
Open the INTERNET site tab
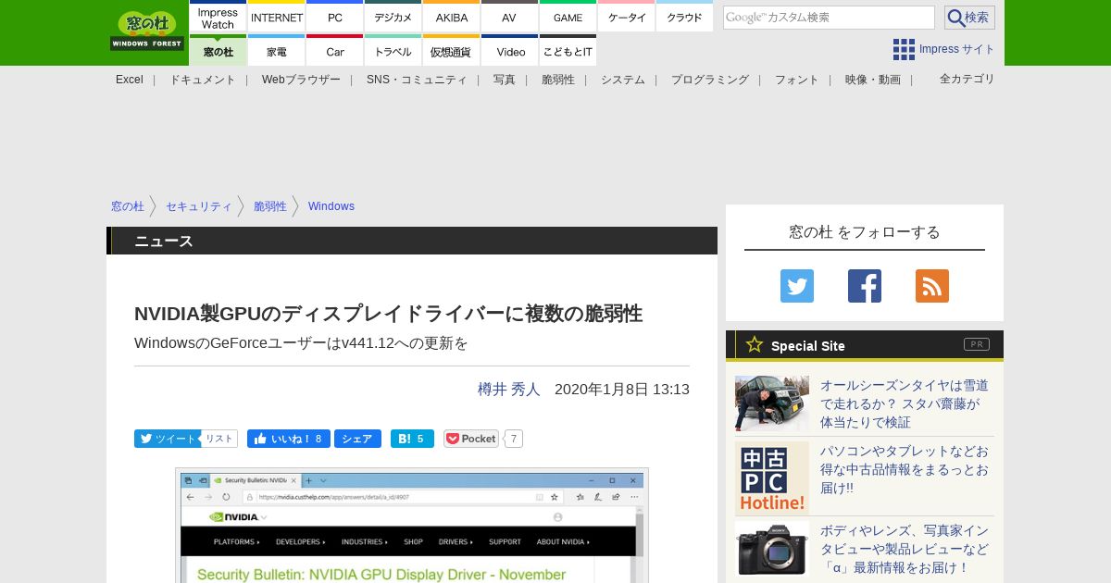(277, 18)
